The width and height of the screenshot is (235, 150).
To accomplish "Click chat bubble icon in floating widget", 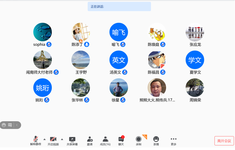I will [x=10, y=125].
